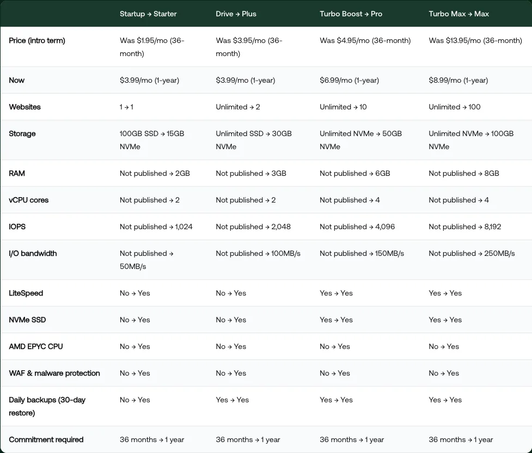This screenshot has width=532, height=453.
Task: Click the 'RAM' row label
Action: click(x=17, y=173)
